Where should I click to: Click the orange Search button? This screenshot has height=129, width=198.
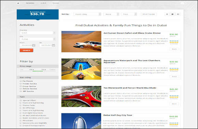point(26,50)
